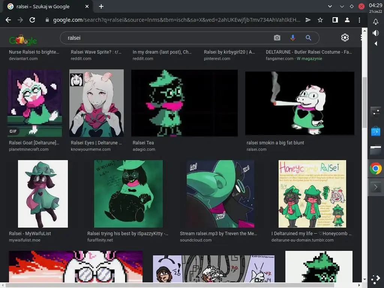The width and height of the screenshot is (384, 288).
Task: Submit search with the magnifier icon
Action: coord(308,38)
